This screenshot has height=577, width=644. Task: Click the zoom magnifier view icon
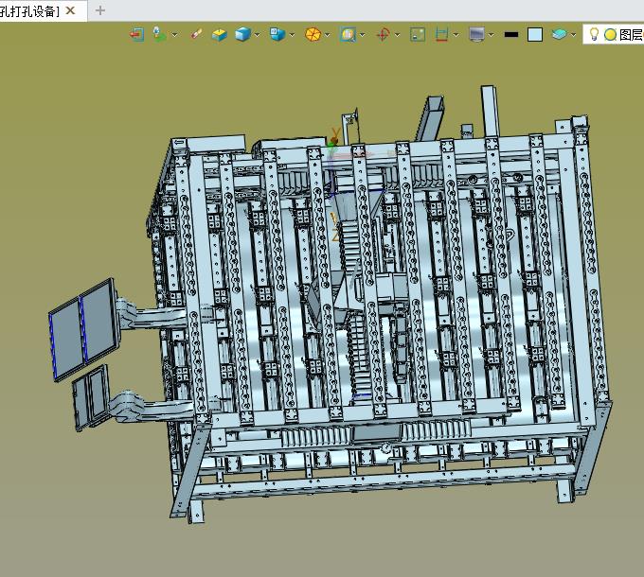tap(348, 34)
